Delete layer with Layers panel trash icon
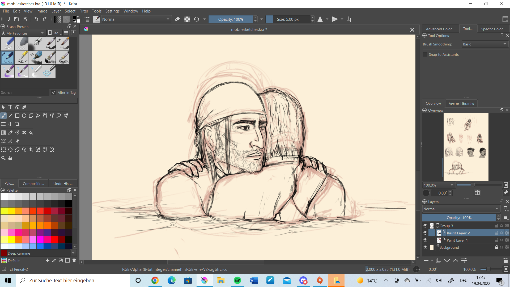 [x=505, y=260]
